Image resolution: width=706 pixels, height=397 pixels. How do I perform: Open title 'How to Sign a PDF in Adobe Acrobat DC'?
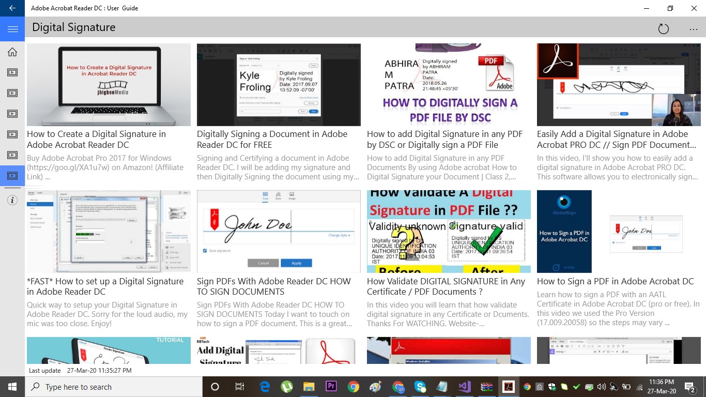(616, 281)
